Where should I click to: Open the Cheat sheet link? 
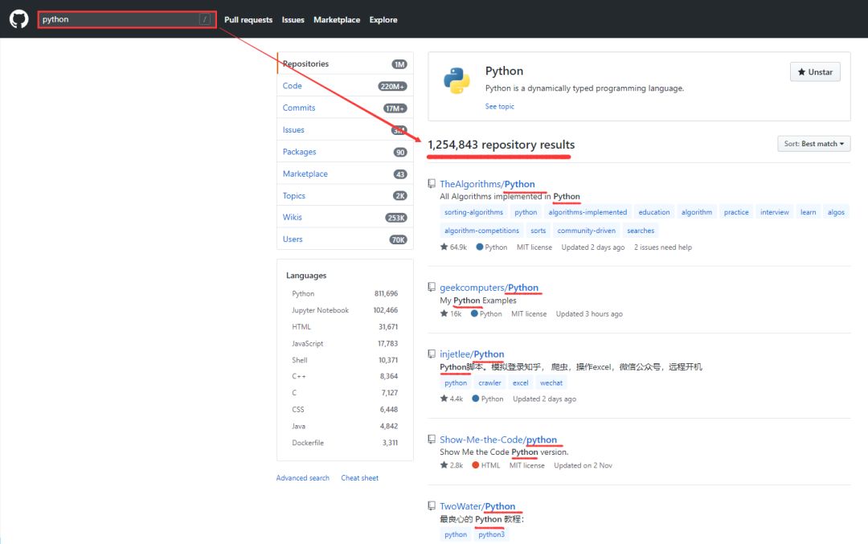point(360,478)
